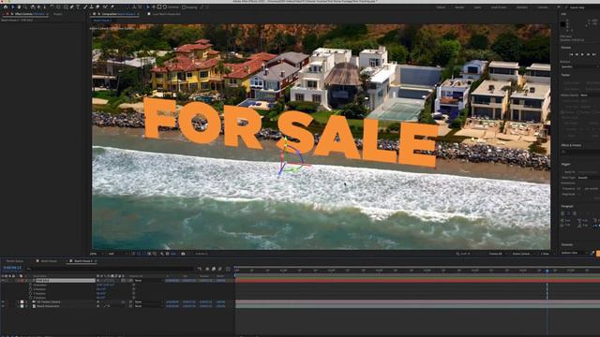Select the Zoom tool

point(25,7)
